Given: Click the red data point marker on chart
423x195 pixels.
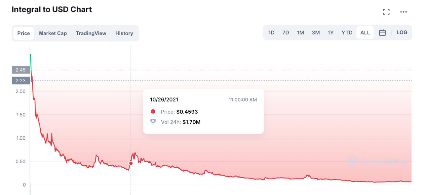Looking at the screenshot, I should click(131, 163).
